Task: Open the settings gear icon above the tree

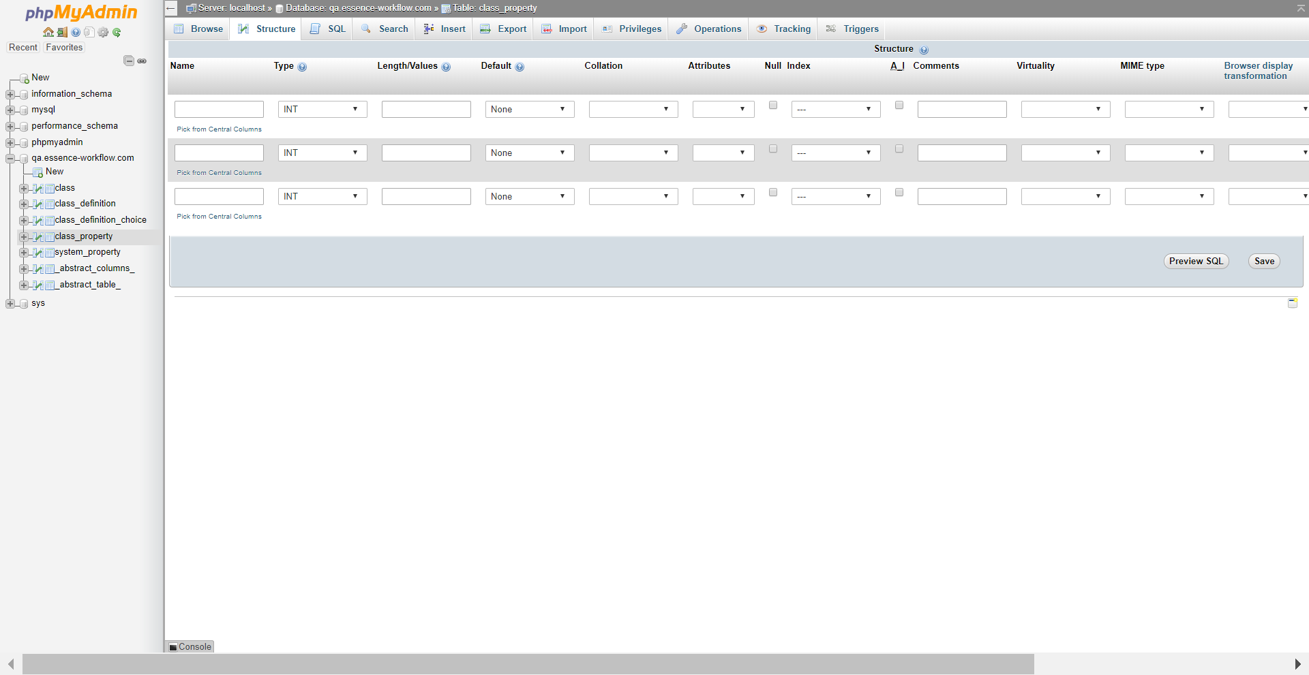Action: pos(103,32)
